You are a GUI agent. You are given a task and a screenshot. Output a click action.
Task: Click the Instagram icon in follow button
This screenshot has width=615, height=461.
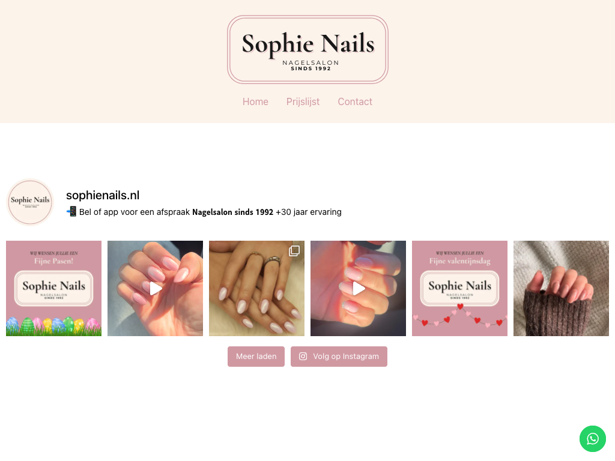coord(303,357)
